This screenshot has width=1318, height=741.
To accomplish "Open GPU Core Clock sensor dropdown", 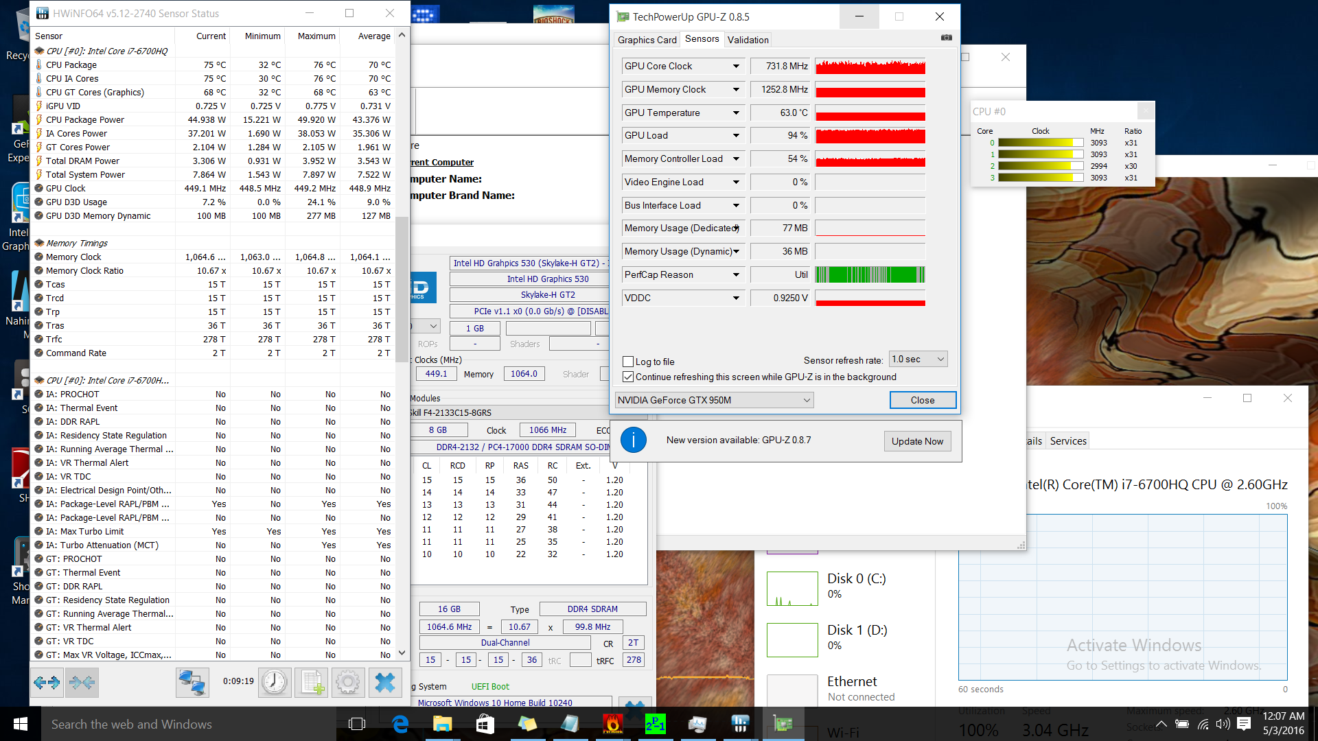I will pos(736,66).
